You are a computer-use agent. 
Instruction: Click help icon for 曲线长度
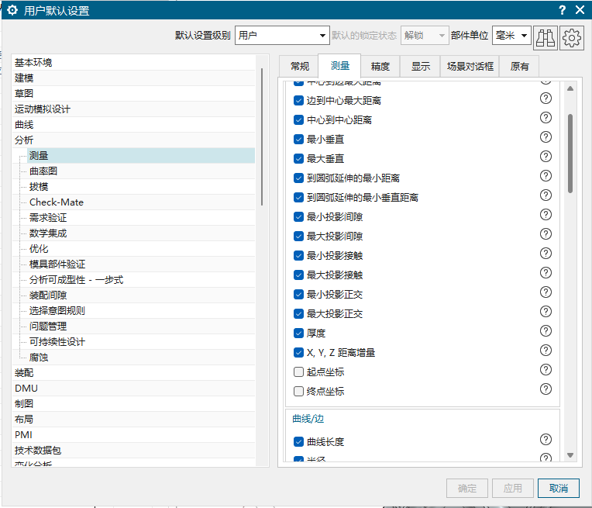coord(546,439)
